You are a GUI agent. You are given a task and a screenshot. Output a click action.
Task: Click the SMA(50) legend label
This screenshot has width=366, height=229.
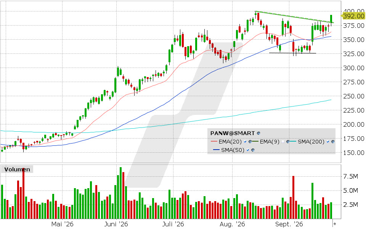[233, 150]
